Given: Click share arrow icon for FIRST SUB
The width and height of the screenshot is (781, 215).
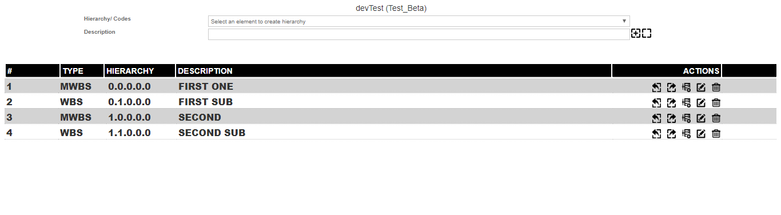Looking at the screenshot, I should pos(671,103).
